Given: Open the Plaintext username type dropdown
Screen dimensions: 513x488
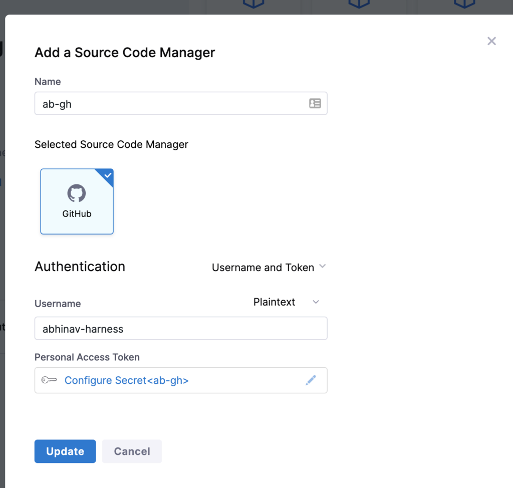Looking at the screenshot, I should tap(286, 302).
